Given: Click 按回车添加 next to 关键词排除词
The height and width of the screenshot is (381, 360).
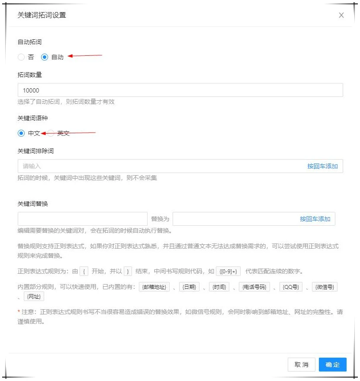Looking at the screenshot, I should [x=322, y=166].
